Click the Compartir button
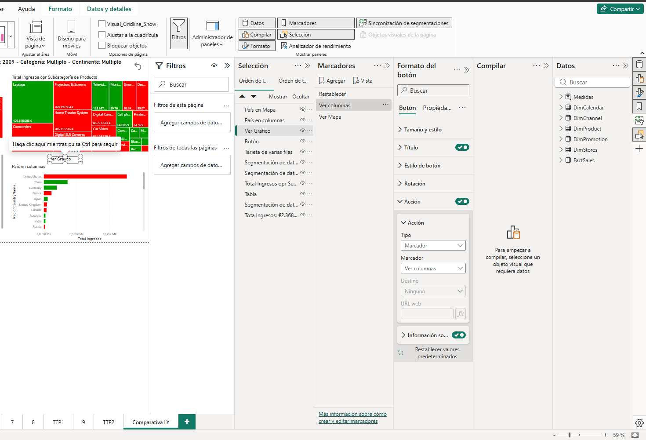The image size is (646, 440). [620, 9]
